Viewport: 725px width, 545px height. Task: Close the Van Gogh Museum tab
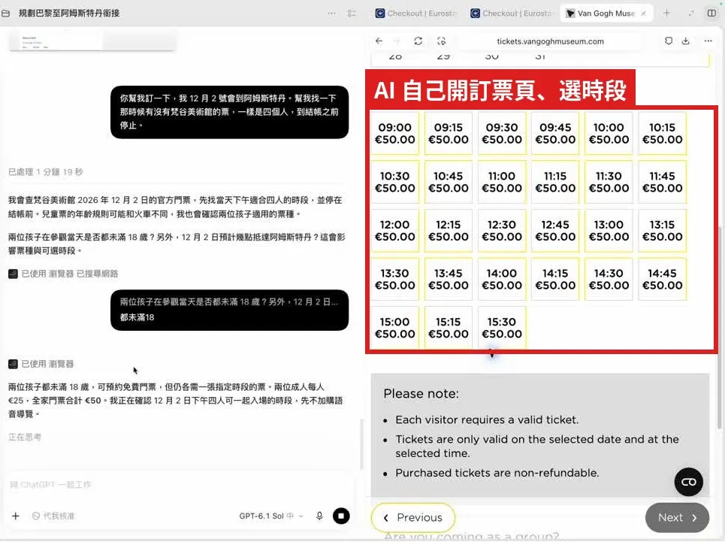point(643,14)
